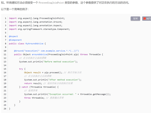The image size is (151, 113).
Task: Click the AI button beside 复制
Action: pos(147,19)
